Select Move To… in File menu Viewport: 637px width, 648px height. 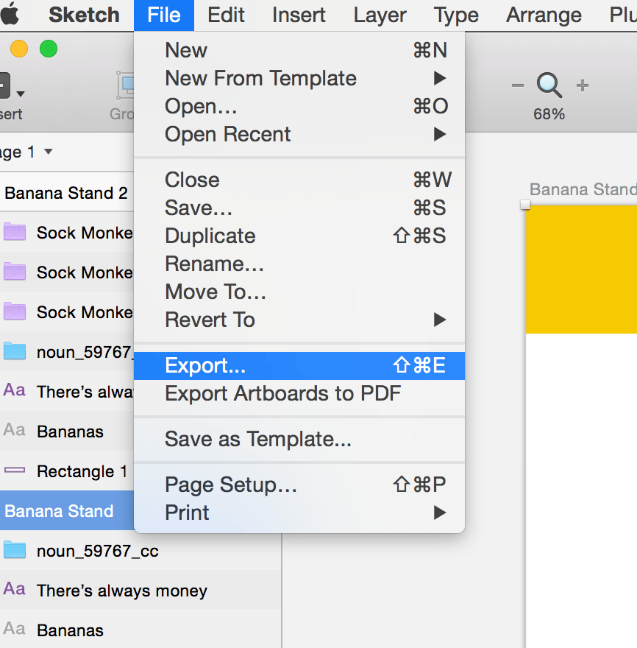coord(299,292)
